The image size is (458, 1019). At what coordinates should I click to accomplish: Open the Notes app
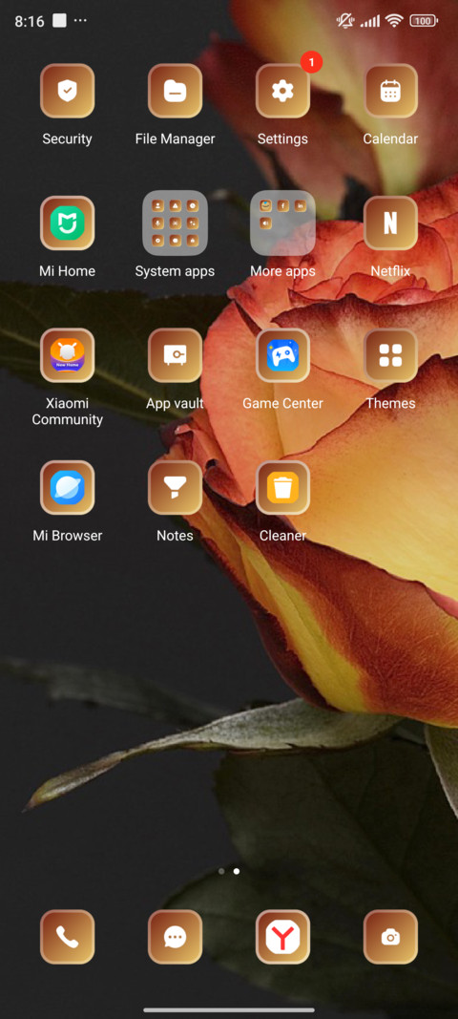pos(175,487)
